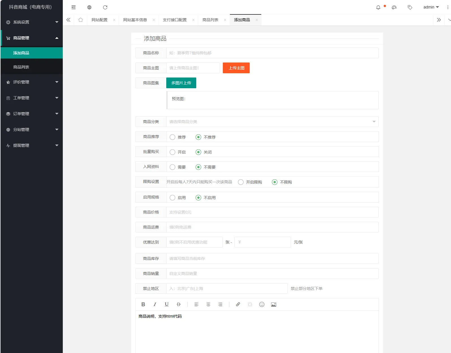Open the notification bell
Image resolution: width=451 pixels, height=353 pixels.
click(378, 7)
